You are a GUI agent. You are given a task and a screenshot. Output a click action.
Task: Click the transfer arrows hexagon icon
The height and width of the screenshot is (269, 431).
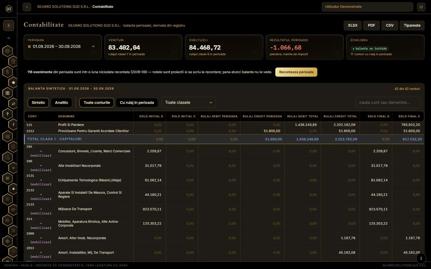click(13, 104)
